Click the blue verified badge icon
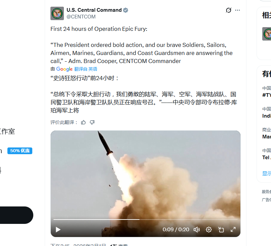The height and width of the screenshot is (246, 271). click(126, 10)
